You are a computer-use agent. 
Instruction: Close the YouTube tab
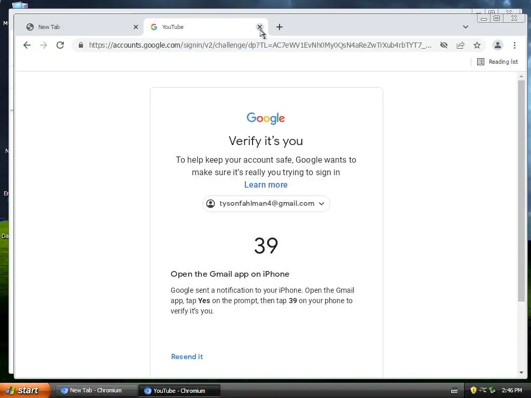point(260,27)
